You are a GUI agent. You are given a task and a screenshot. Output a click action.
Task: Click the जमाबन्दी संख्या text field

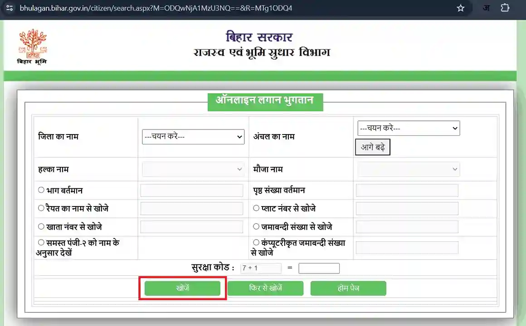[407, 227]
